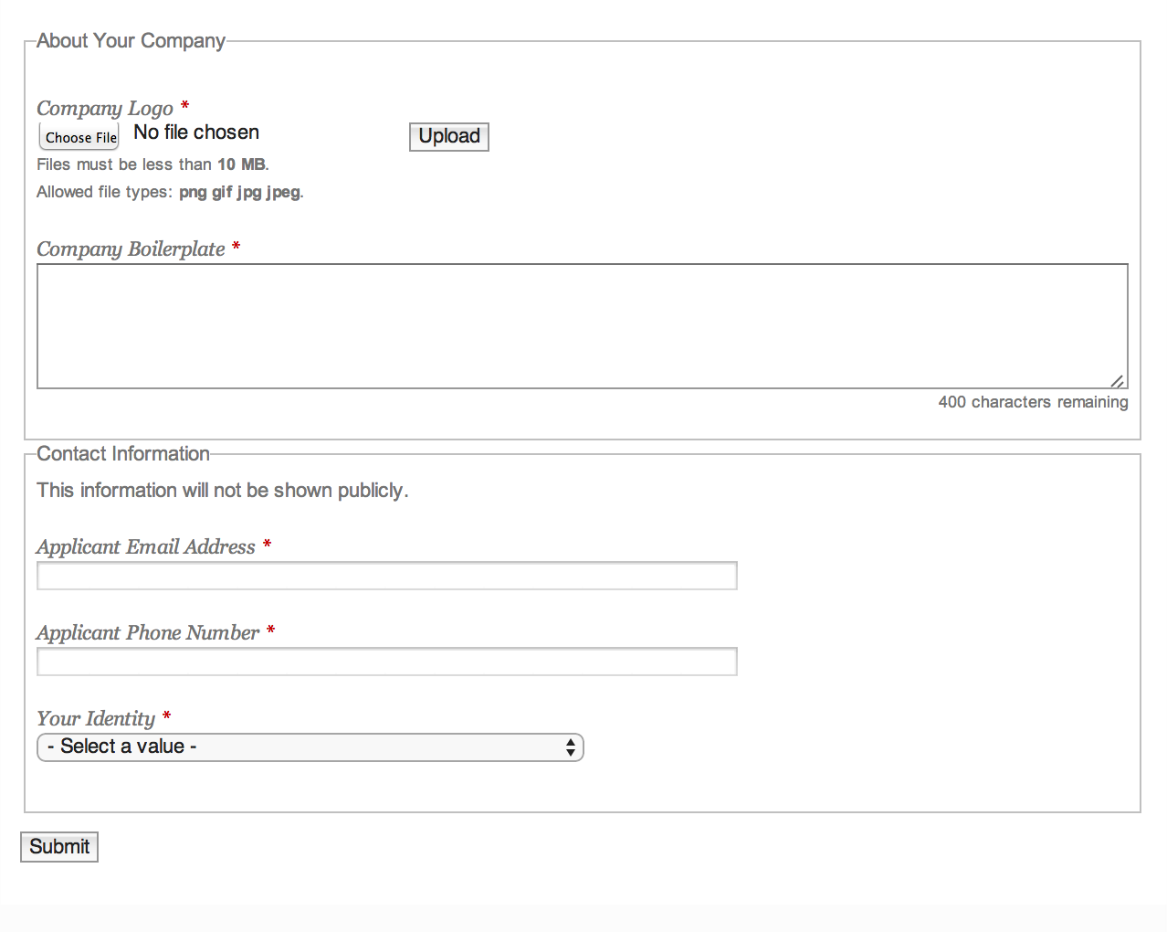Click the 'No file chosen' text
1167x932 pixels.
(x=196, y=132)
